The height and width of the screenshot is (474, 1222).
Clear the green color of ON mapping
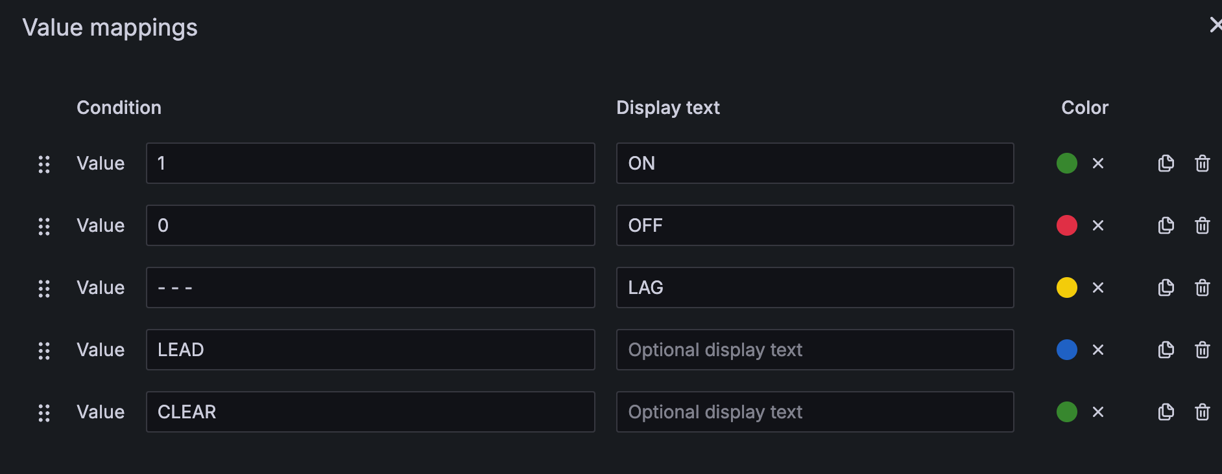(x=1097, y=163)
